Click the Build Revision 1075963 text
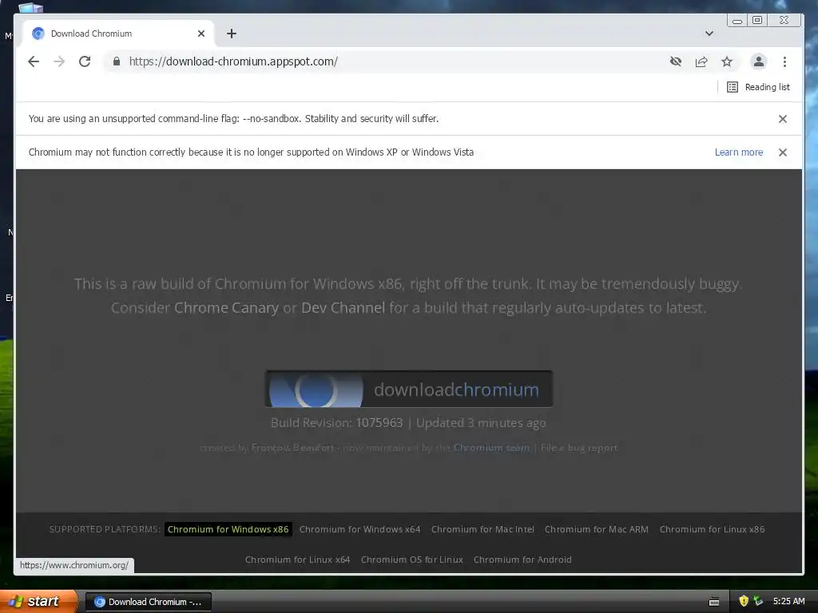Viewport: 818px width, 613px height. pyautogui.click(x=336, y=423)
